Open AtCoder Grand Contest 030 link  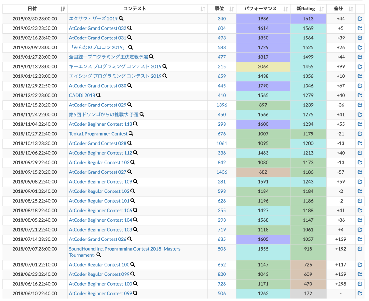coord(98,86)
